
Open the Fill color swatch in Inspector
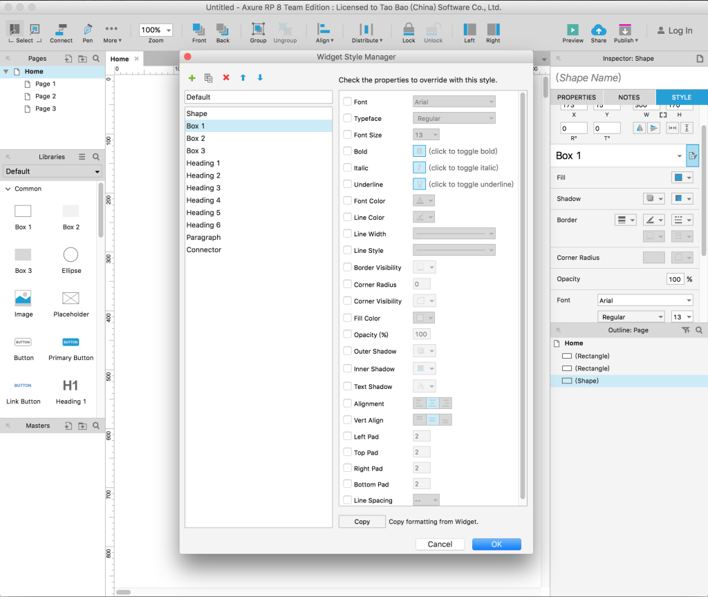coord(682,178)
